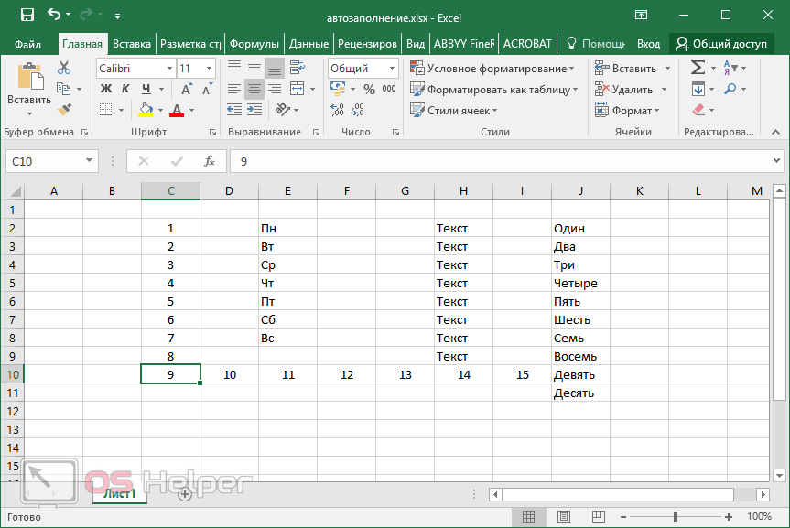Click the Cut scissors icon
This screenshot has height=528, width=790.
[x=64, y=68]
